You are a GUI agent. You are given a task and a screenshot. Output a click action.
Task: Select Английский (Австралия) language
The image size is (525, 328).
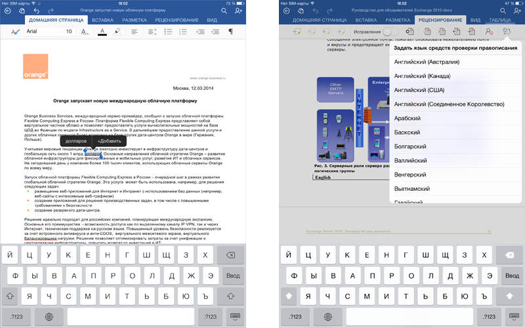coord(455,62)
